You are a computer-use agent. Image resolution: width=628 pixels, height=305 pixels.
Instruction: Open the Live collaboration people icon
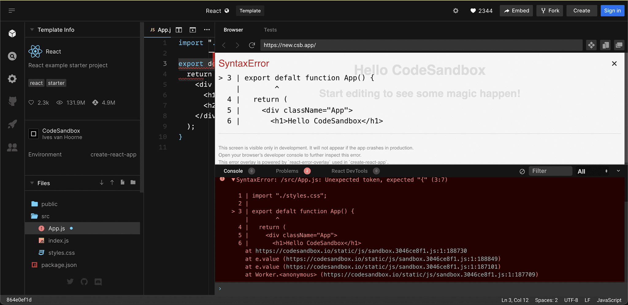pyautogui.click(x=12, y=147)
